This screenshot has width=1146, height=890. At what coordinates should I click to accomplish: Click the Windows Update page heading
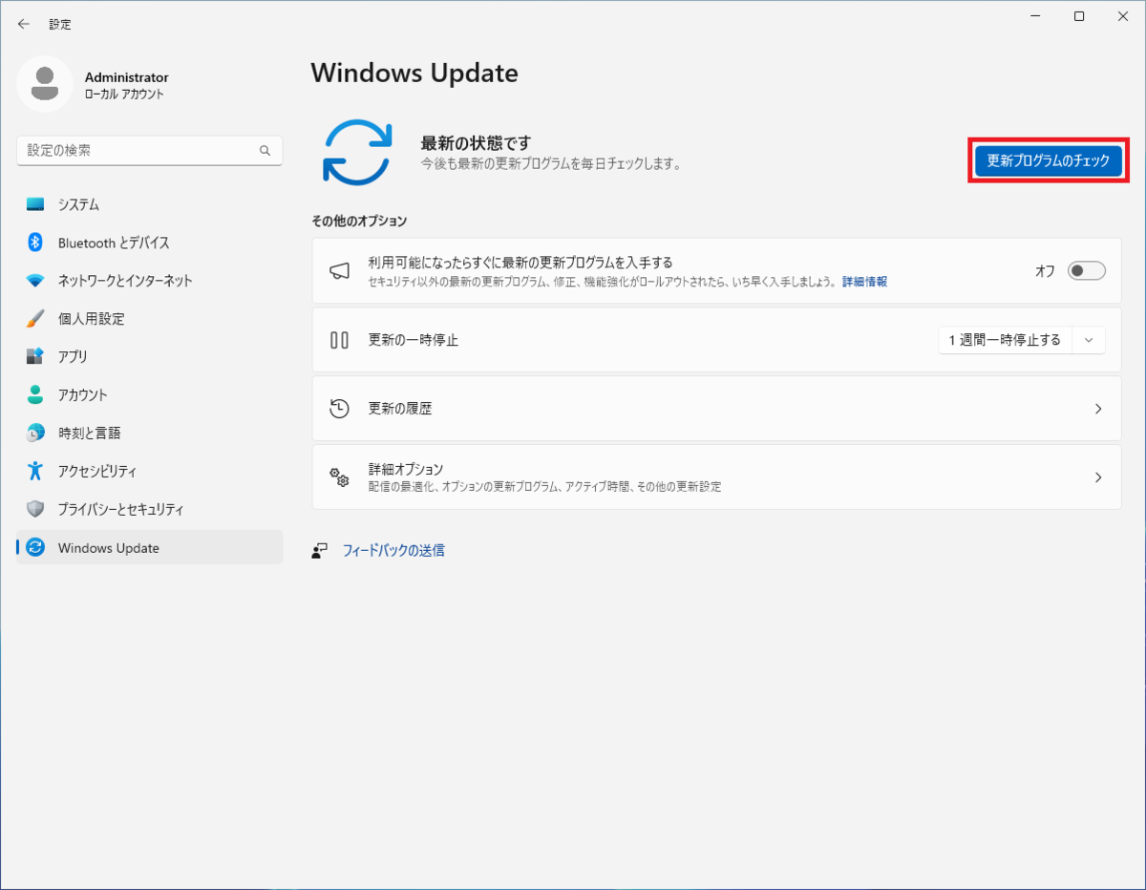click(x=414, y=73)
